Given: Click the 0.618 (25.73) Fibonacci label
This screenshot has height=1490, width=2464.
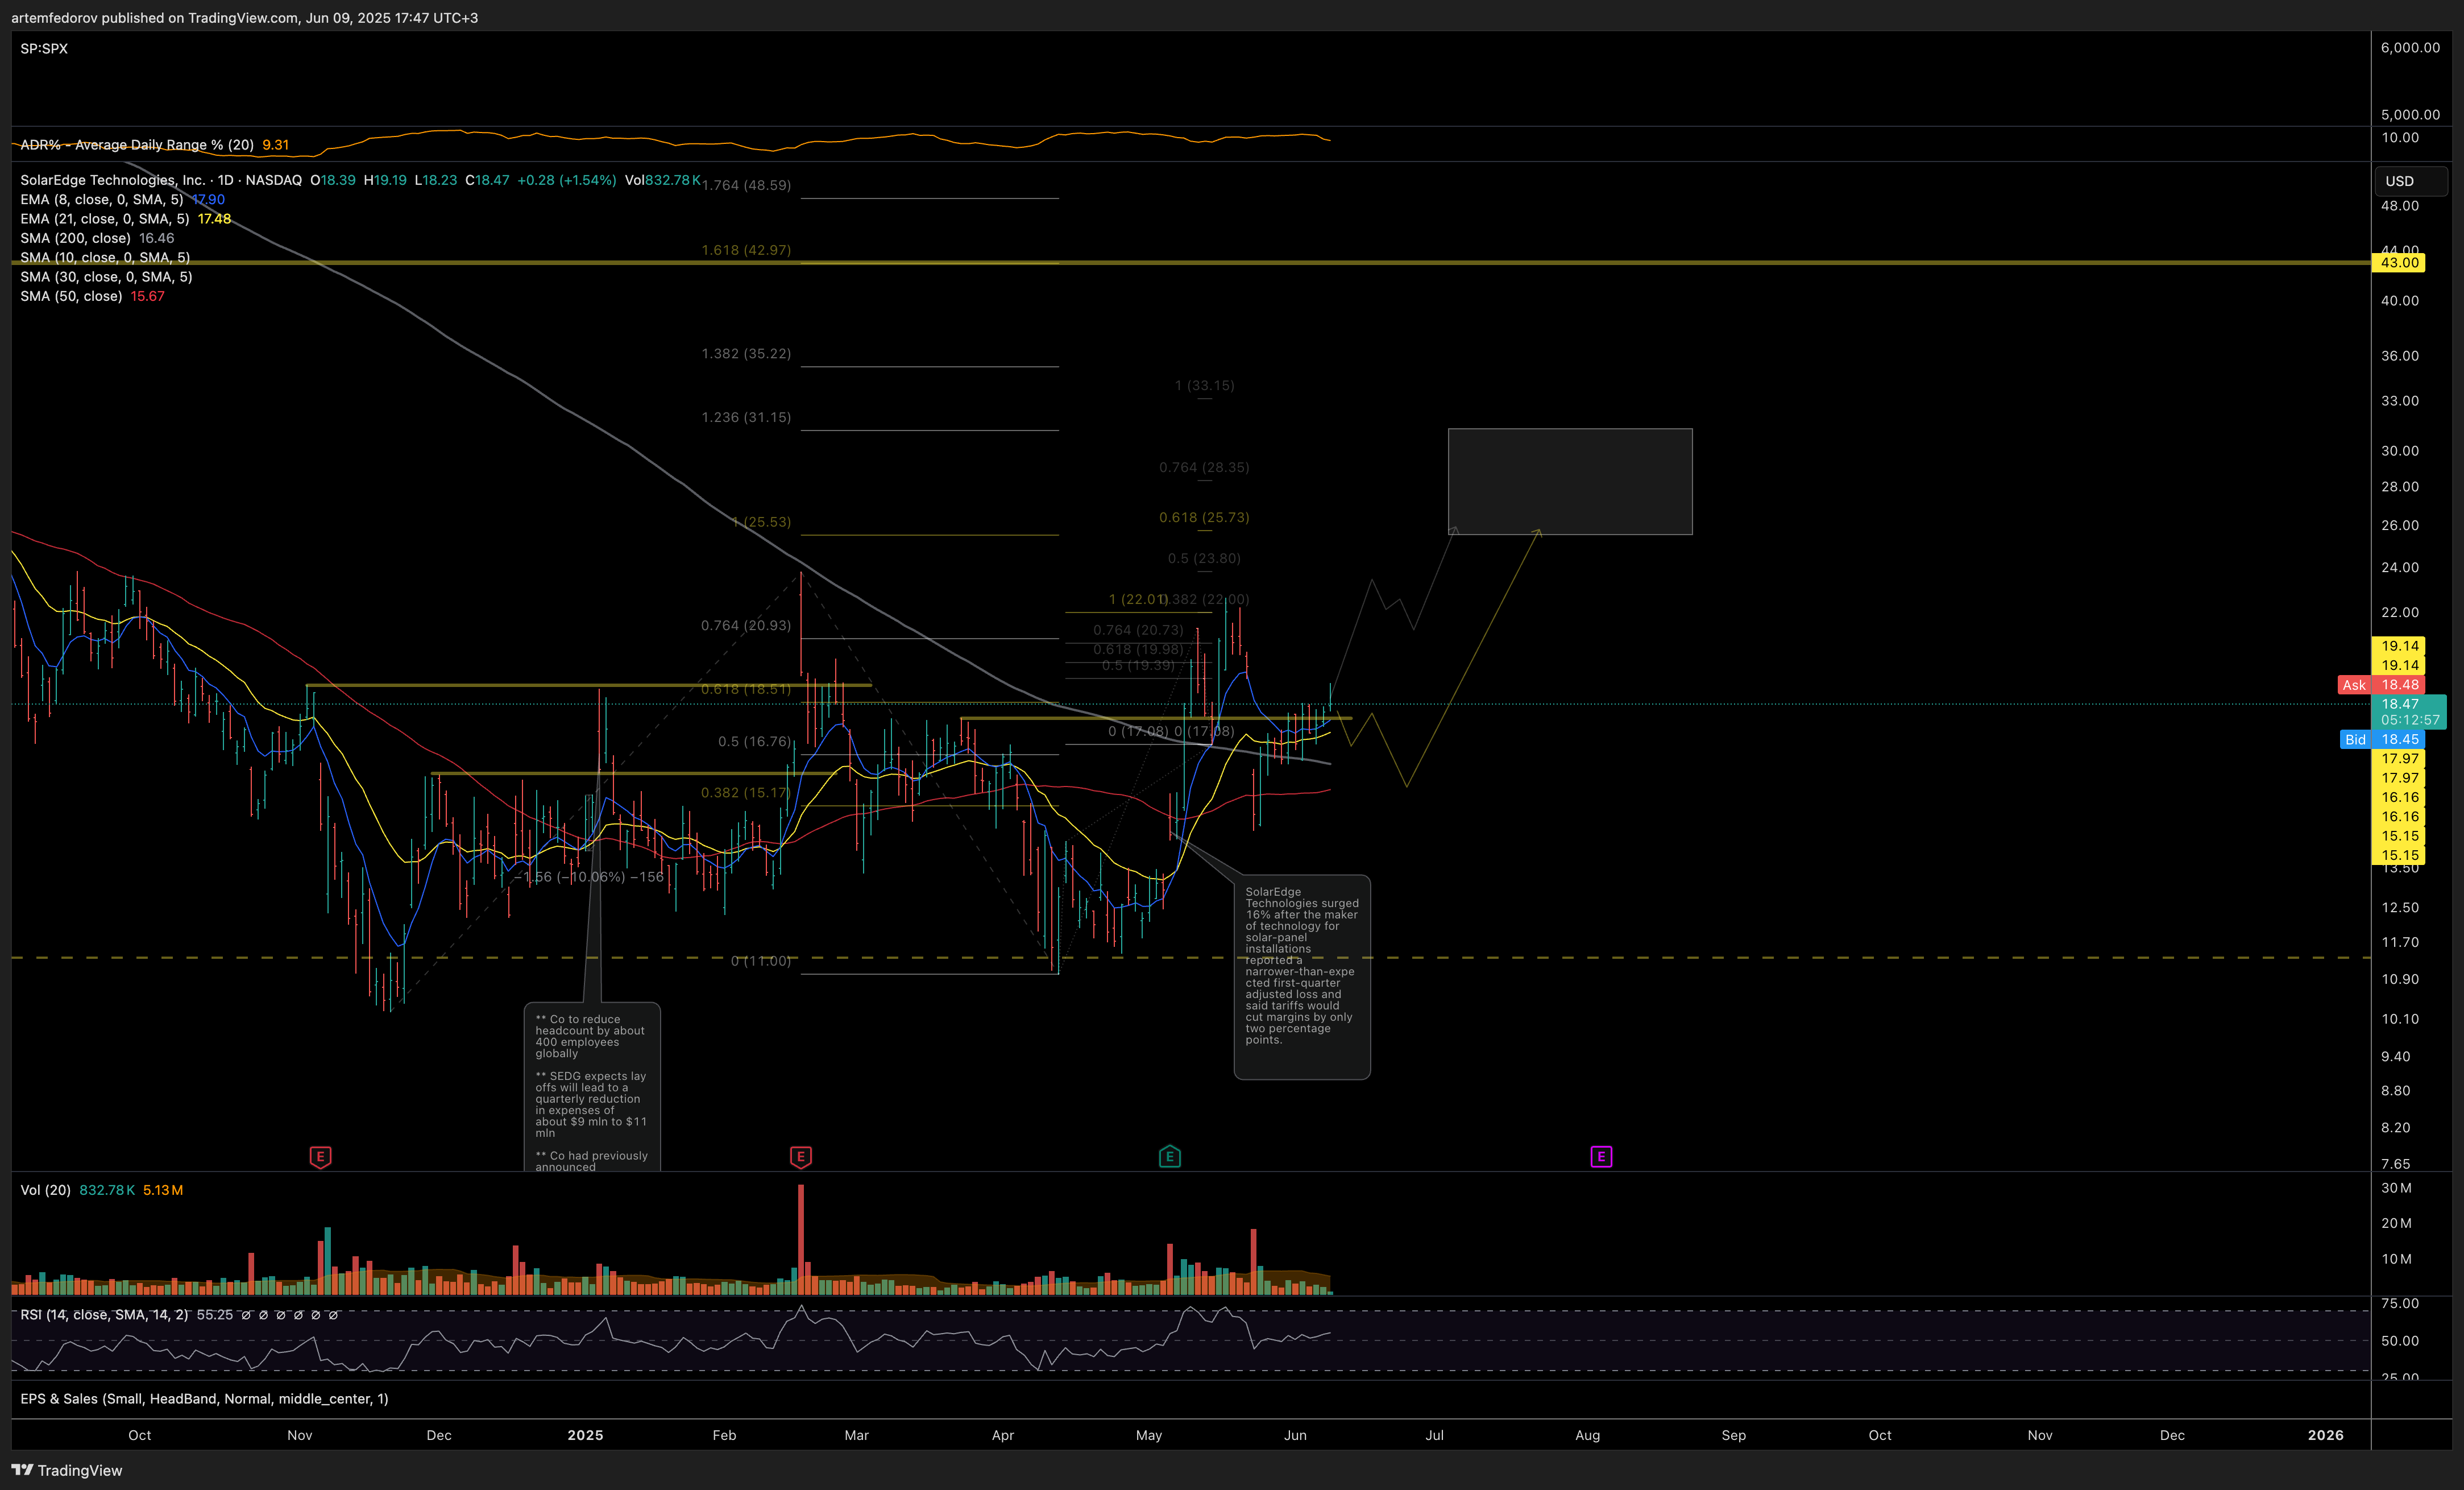Looking at the screenshot, I should click(1204, 518).
